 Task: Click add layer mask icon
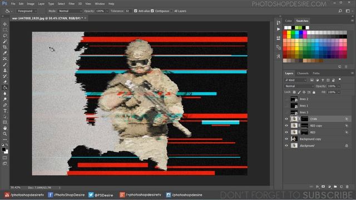(x=323, y=187)
